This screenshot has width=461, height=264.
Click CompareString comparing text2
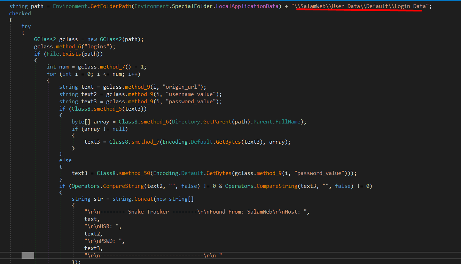(124, 186)
